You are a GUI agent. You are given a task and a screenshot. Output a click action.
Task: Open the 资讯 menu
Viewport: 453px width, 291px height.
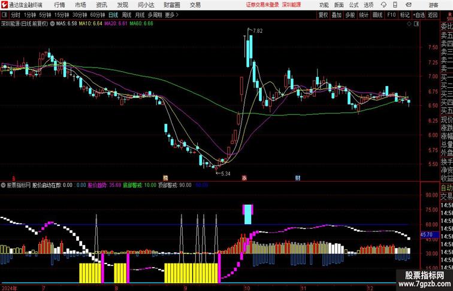(101, 5)
